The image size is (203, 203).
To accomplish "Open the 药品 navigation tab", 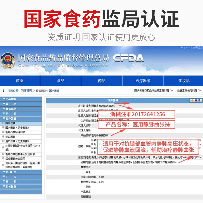I will [x=102, y=81].
